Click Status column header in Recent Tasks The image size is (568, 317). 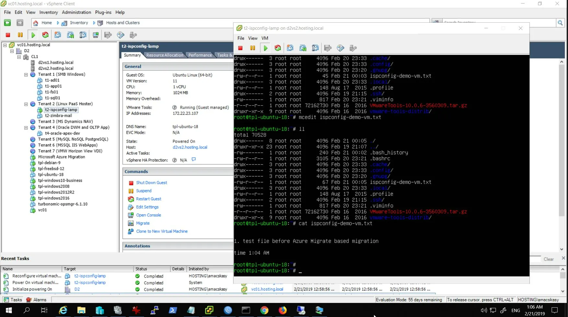152,269
